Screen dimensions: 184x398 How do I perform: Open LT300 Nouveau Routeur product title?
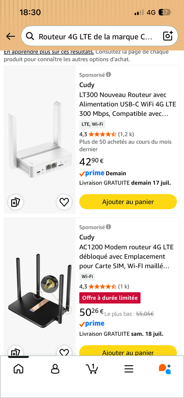128,104
